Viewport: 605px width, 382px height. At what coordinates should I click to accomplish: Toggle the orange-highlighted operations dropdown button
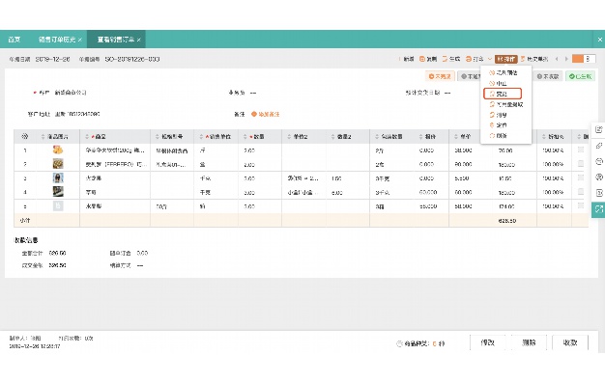point(505,59)
